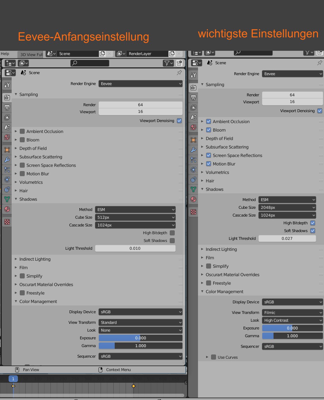324x400 pixels.
Task: Open scene browse dropdown before Scene field
Action: pyautogui.click(x=51, y=54)
